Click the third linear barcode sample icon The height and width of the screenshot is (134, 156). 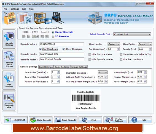click(x=45, y=32)
